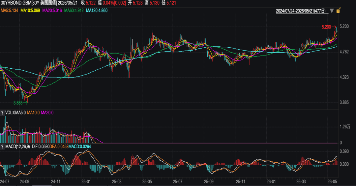Click the 5.200 high price marker
Screen dimensions: 356x186
(326, 27)
